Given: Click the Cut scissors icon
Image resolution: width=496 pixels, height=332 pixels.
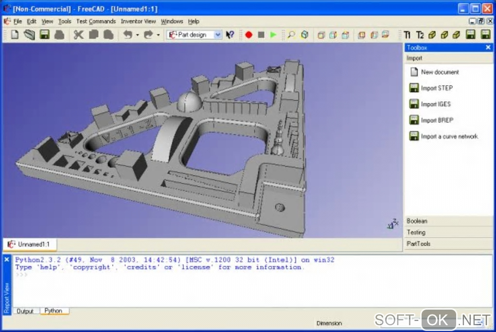Looking at the screenshot, I should (78, 35).
